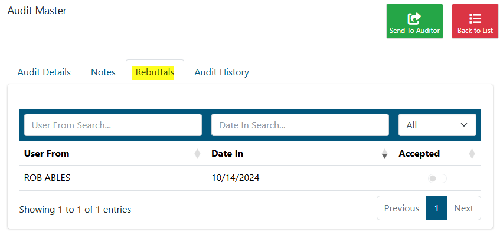
Task: Select the Rebuttals tab
Action: click(155, 72)
